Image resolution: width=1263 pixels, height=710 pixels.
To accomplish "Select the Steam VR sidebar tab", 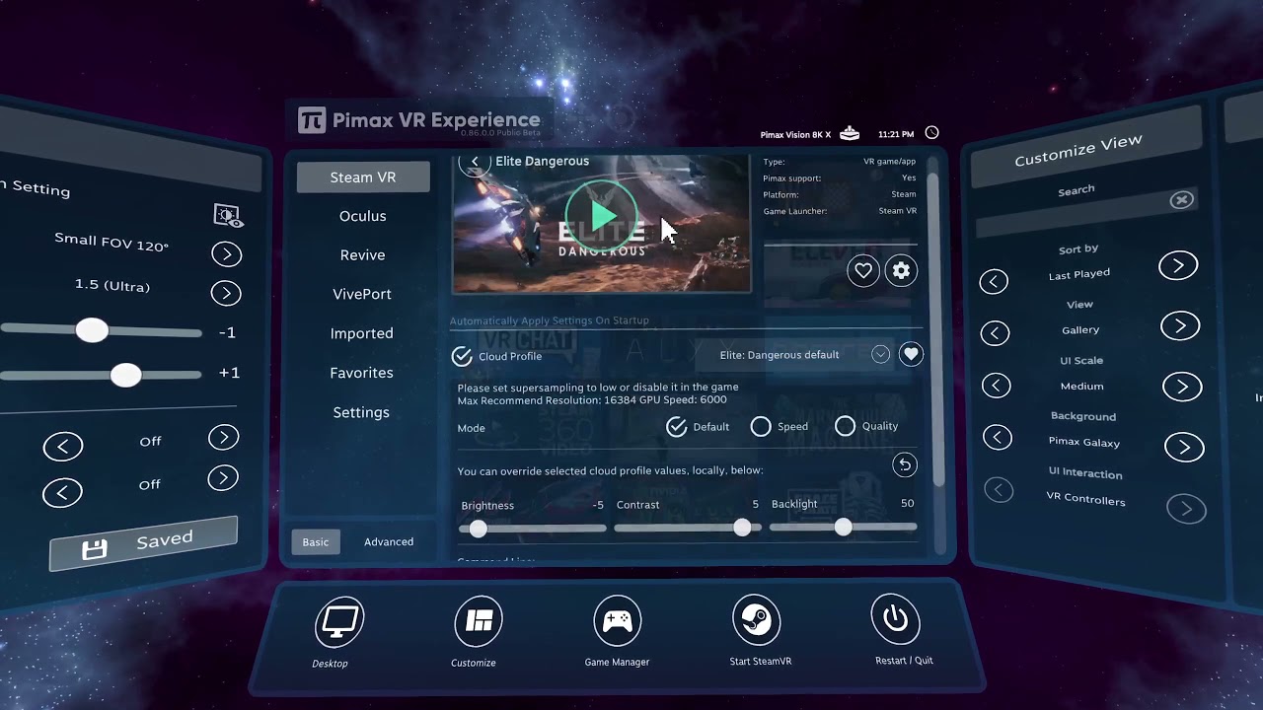I will (x=363, y=177).
